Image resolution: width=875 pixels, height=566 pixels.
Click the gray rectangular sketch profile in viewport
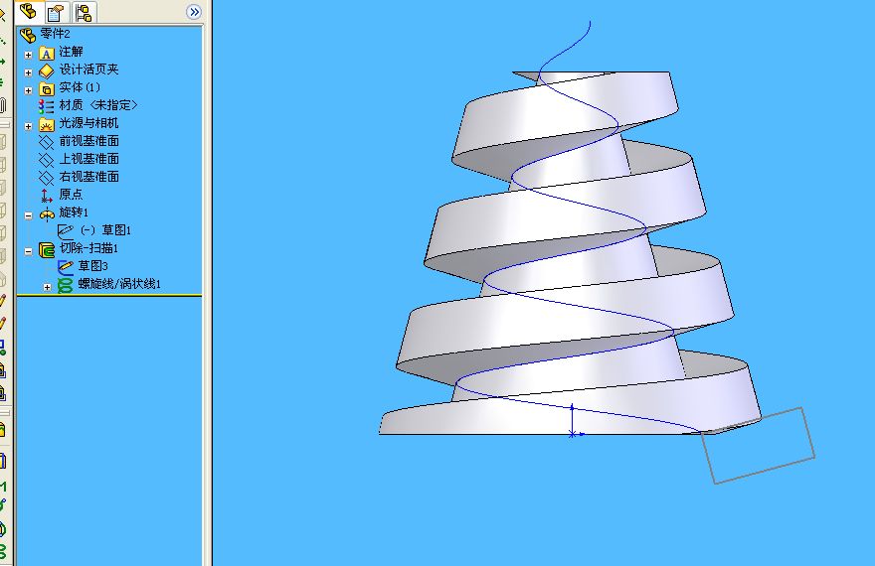tap(758, 445)
